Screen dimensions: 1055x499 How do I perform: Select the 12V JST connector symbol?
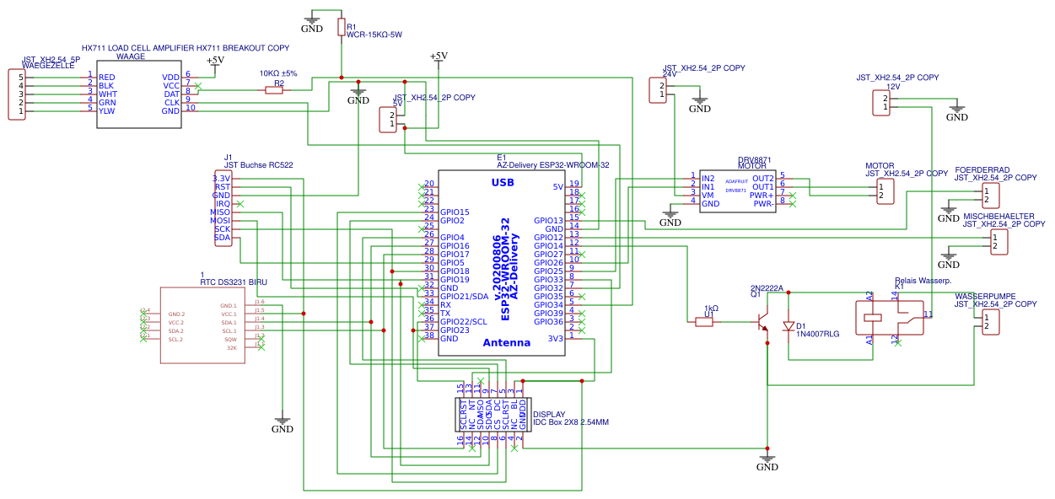pyautogui.click(x=880, y=103)
